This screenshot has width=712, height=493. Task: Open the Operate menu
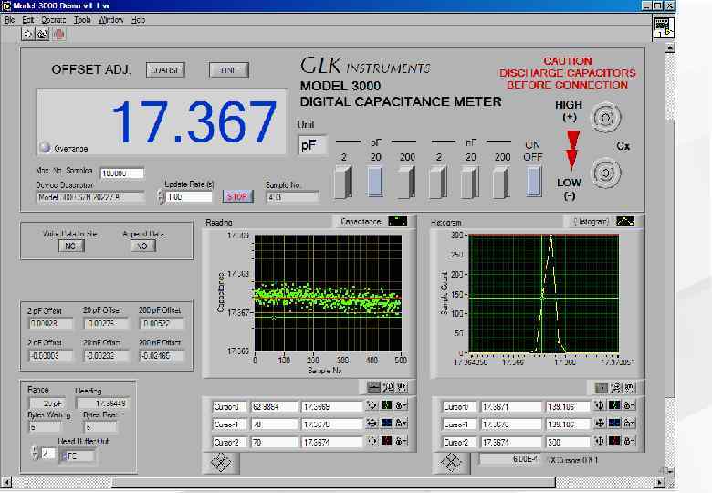[x=53, y=19]
